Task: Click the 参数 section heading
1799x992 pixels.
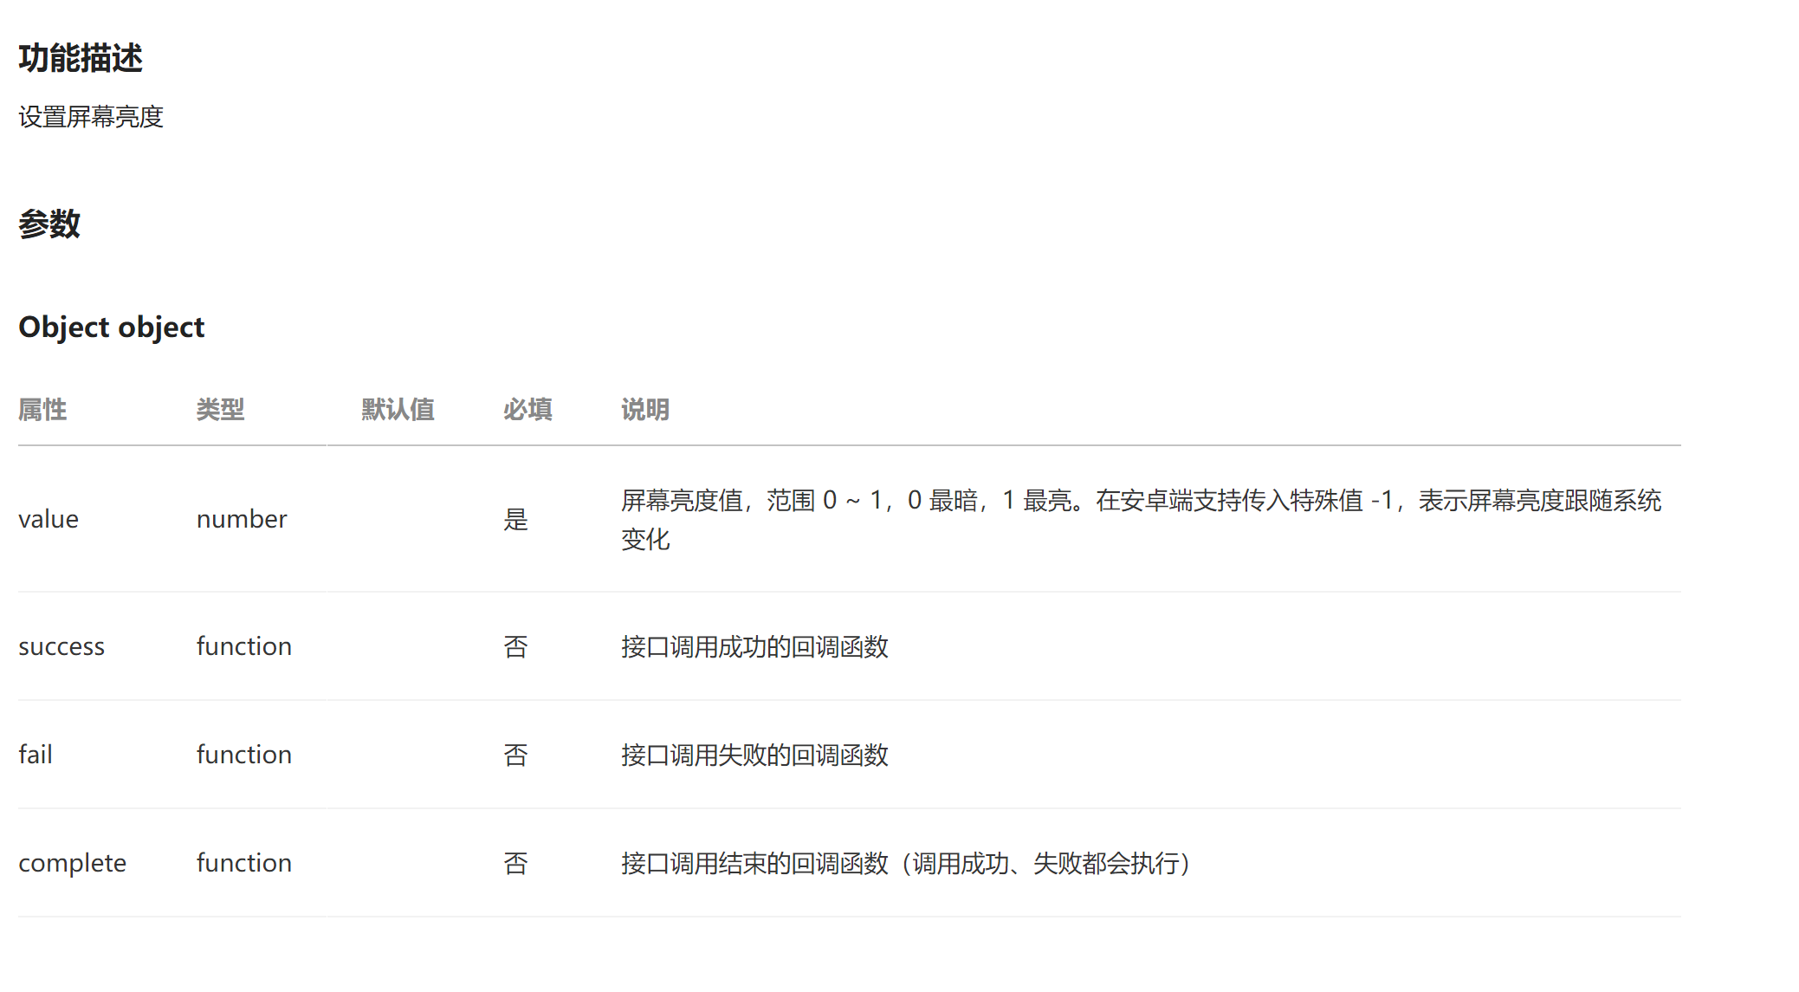Action: (x=49, y=224)
